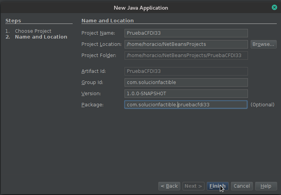Click into the Group Id field
This screenshot has width=281, height=195.
[186, 82]
